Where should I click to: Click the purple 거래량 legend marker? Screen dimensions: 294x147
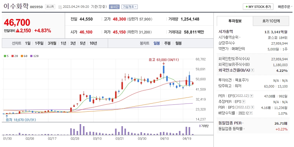coord(200,126)
